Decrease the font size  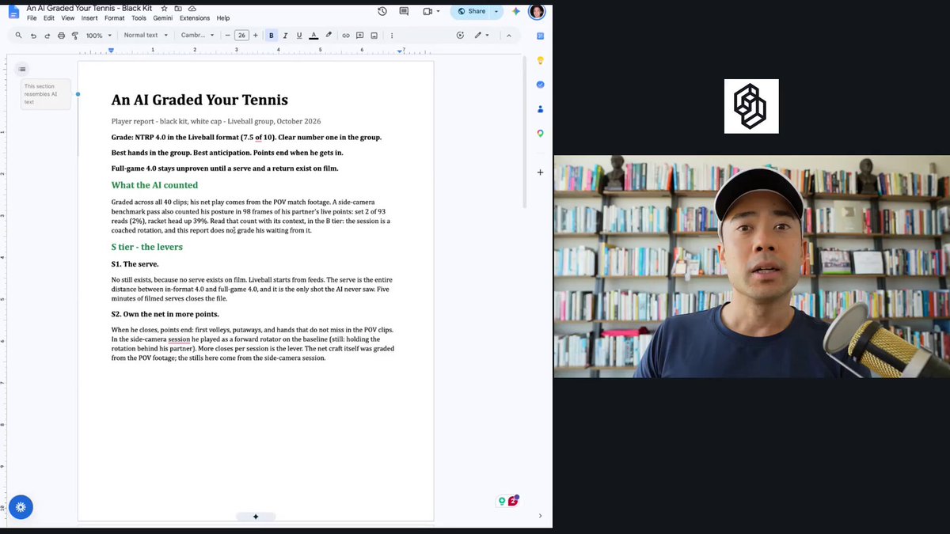pos(227,35)
